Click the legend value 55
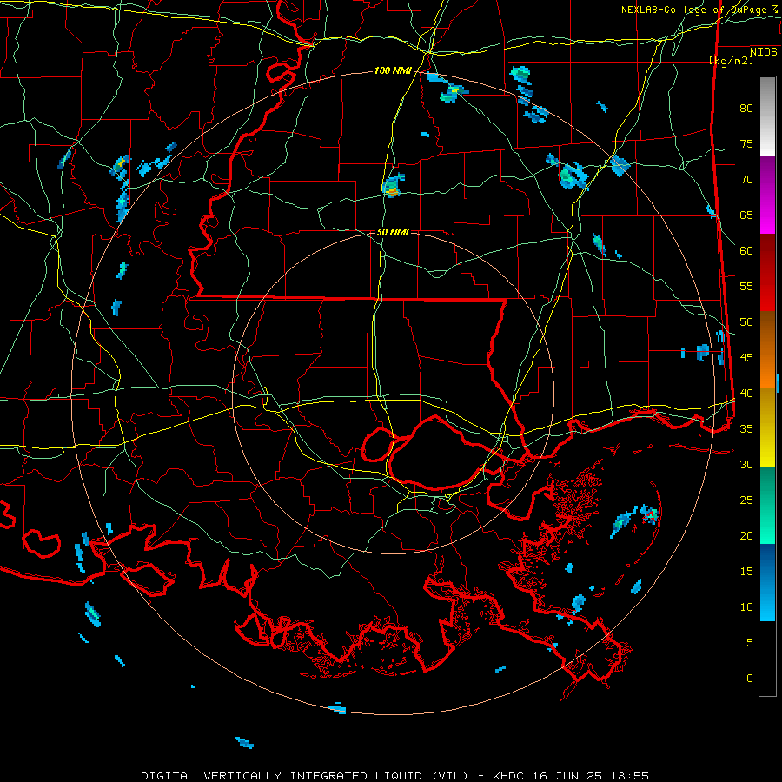782x782 pixels. (x=746, y=286)
